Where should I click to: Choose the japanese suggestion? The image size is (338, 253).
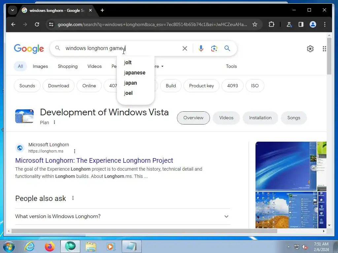136,73
